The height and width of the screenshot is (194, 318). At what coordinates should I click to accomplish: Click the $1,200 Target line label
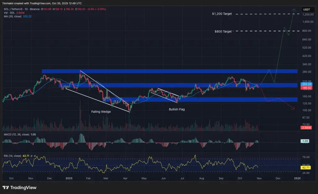tap(222, 14)
